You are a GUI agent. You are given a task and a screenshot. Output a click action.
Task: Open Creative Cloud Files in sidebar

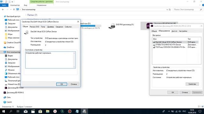[12, 42]
